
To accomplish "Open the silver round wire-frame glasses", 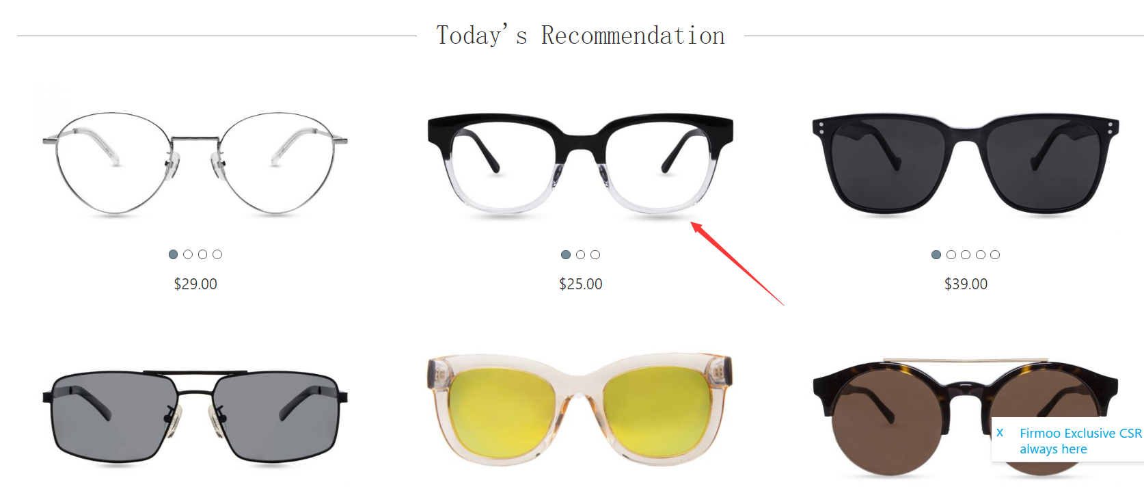I will click(195, 163).
